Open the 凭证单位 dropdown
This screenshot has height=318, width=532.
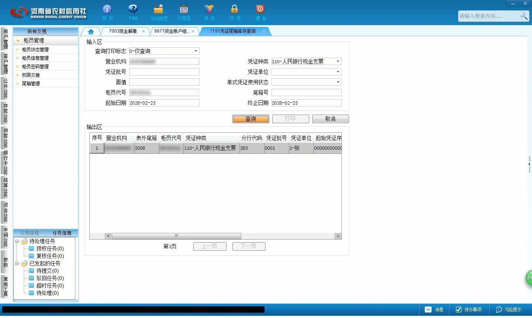point(338,72)
